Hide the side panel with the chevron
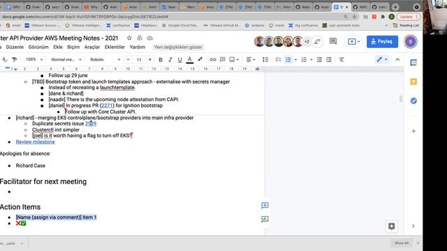447x251 pixels. click(x=413, y=226)
